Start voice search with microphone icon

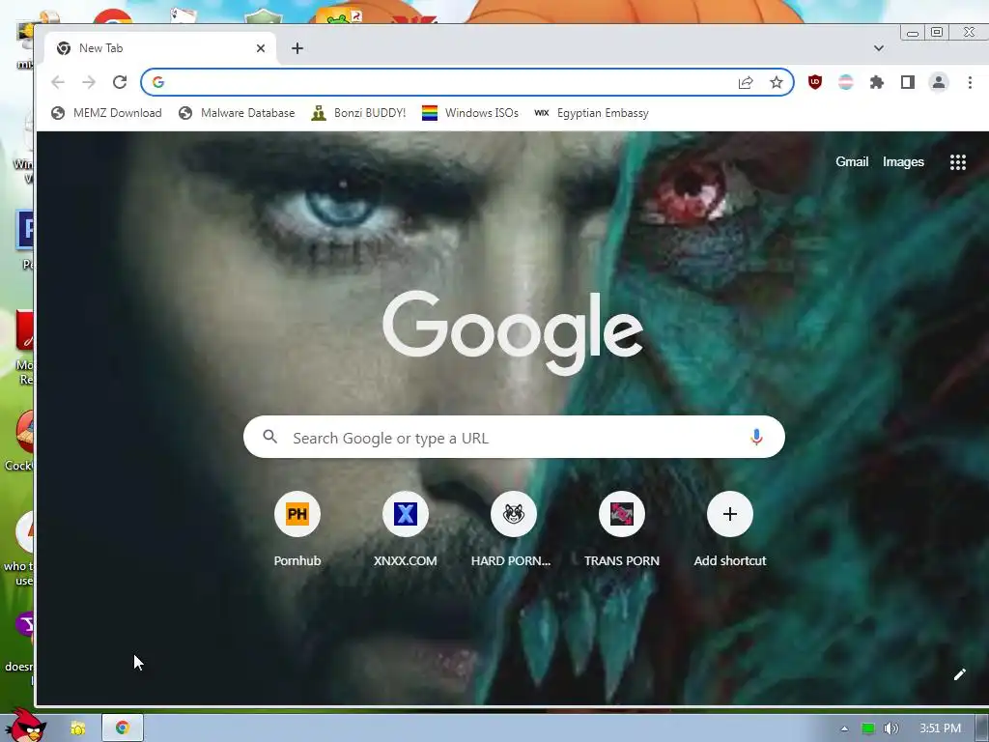coord(756,438)
